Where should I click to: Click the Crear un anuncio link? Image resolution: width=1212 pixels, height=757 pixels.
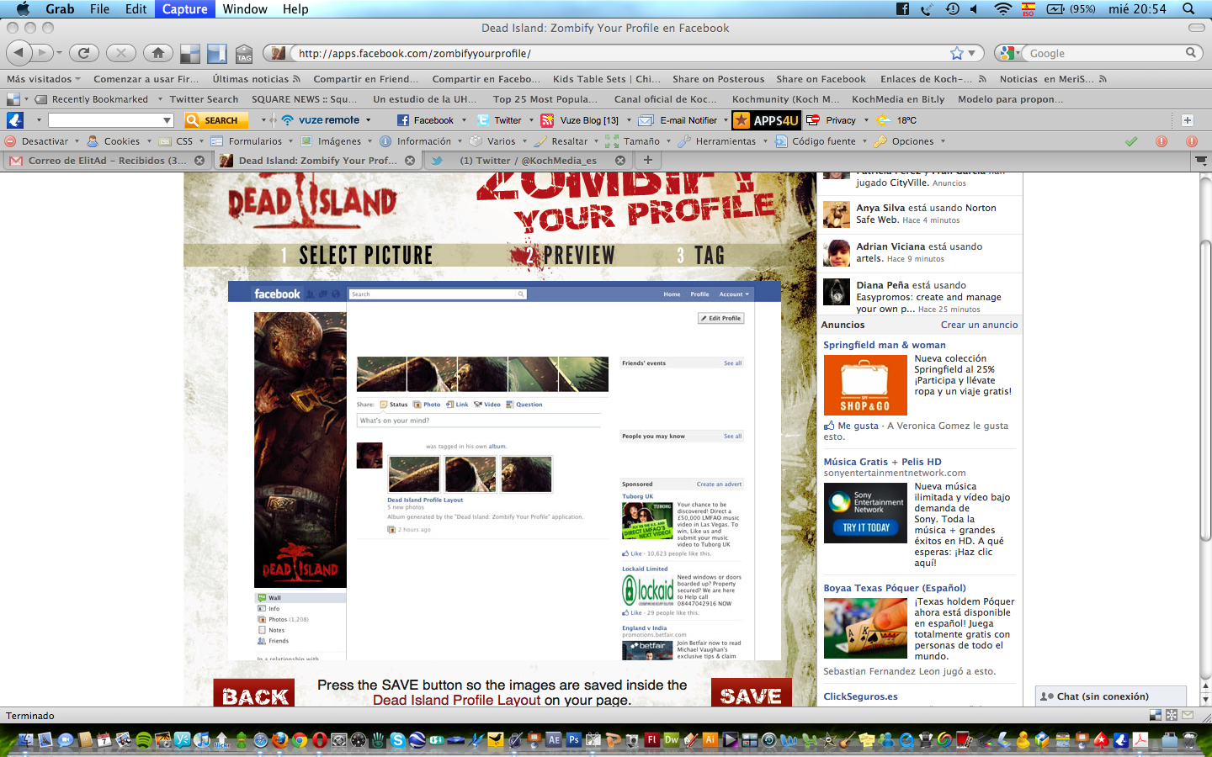[x=979, y=325]
